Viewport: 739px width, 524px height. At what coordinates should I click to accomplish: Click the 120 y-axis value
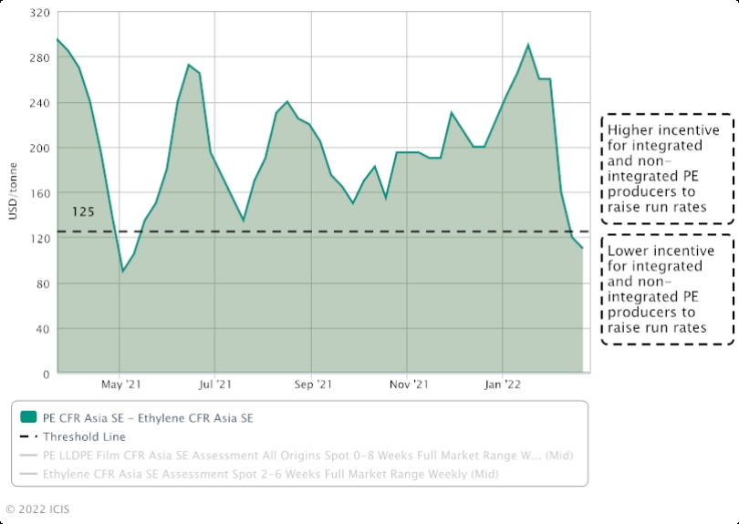39,239
